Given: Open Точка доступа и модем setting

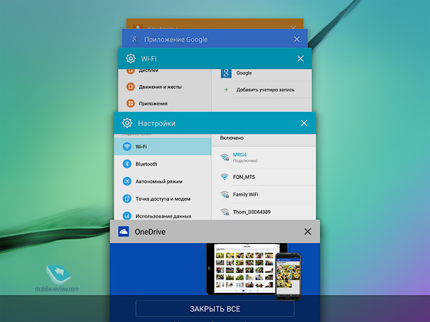Looking at the screenshot, I should 163,199.
